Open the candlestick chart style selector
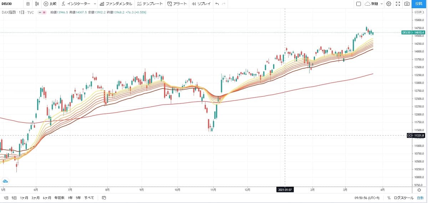Screen dimensions: 428x203 tap(37, 4)
